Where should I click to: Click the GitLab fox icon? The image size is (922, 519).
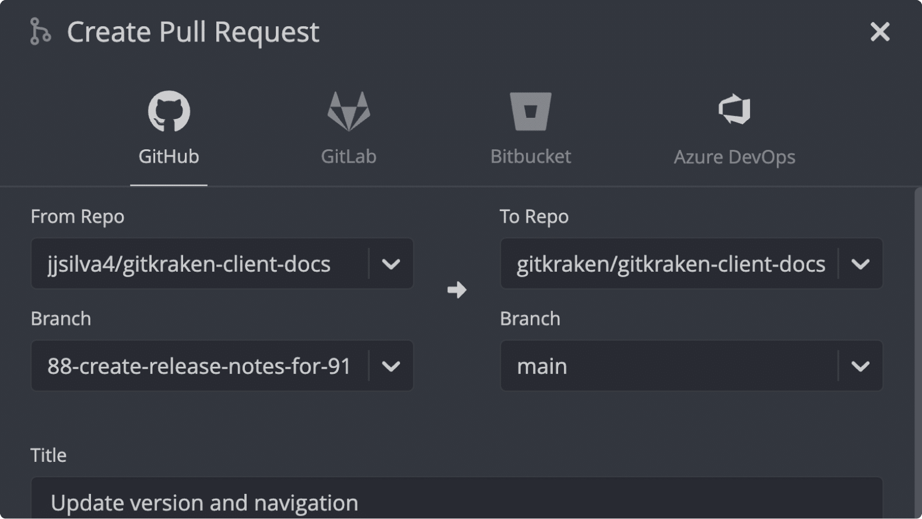349,111
